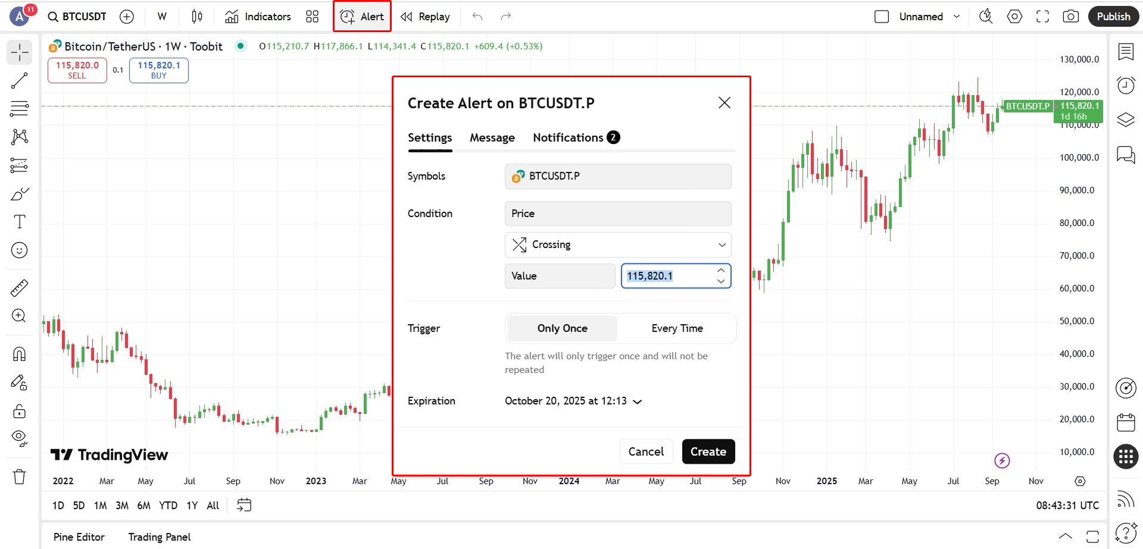The width and height of the screenshot is (1143, 549).
Task: Toggle hide all drawings eye icon
Action: click(x=20, y=438)
